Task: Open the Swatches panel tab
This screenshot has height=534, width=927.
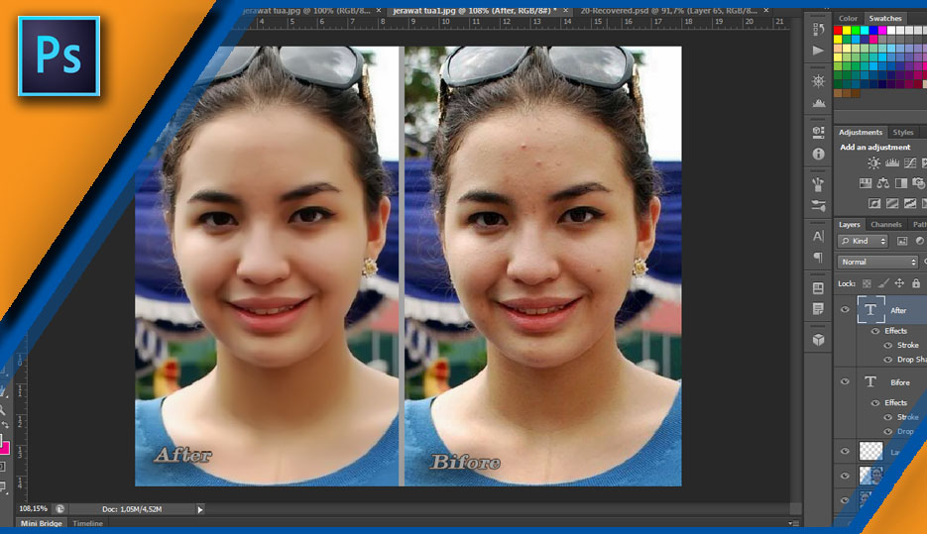Action: pos(885,18)
